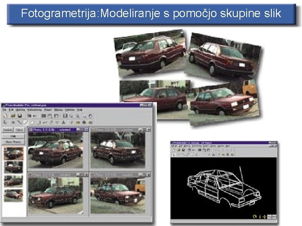Viewport: 302px width, 226px height.
Task: Click the wide button above Show Photos
Action: tap(13, 136)
